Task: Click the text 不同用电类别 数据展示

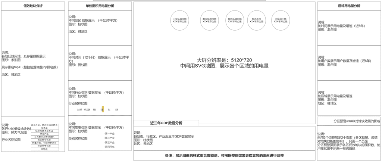Action: (85, 127)
